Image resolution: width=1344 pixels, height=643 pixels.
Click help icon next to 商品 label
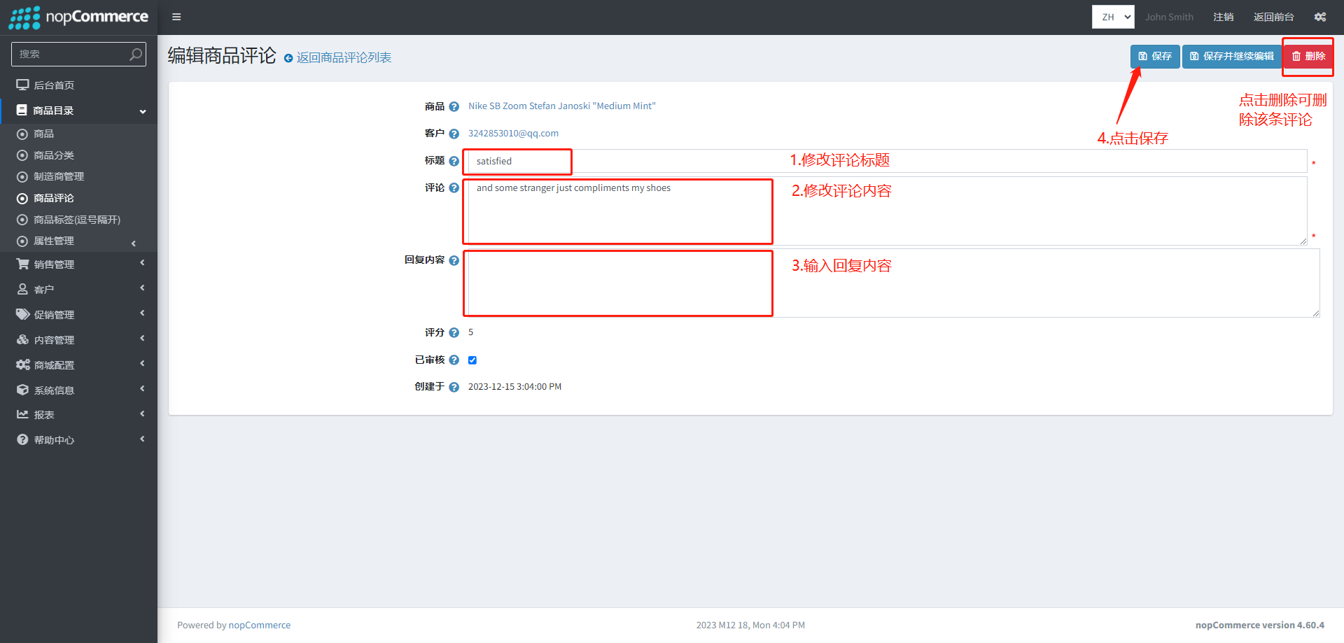click(454, 107)
